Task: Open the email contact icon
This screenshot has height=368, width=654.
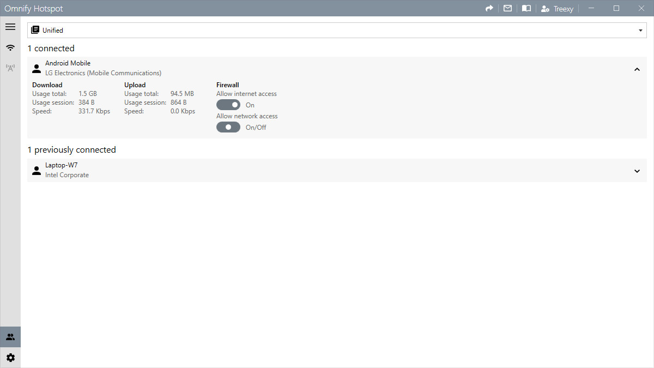Action: pyautogui.click(x=507, y=8)
